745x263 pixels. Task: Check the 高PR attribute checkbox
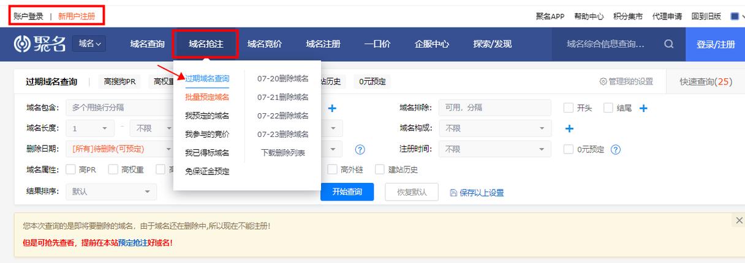coord(70,169)
